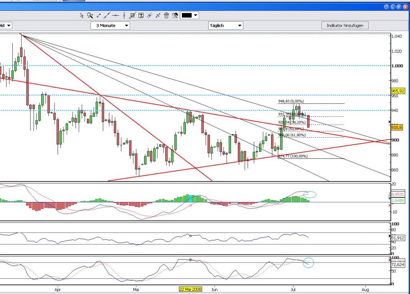This screenshot has height=294, width=410.
Task: Click the 72,624 stochastic value label
Action: pos(398,265)
